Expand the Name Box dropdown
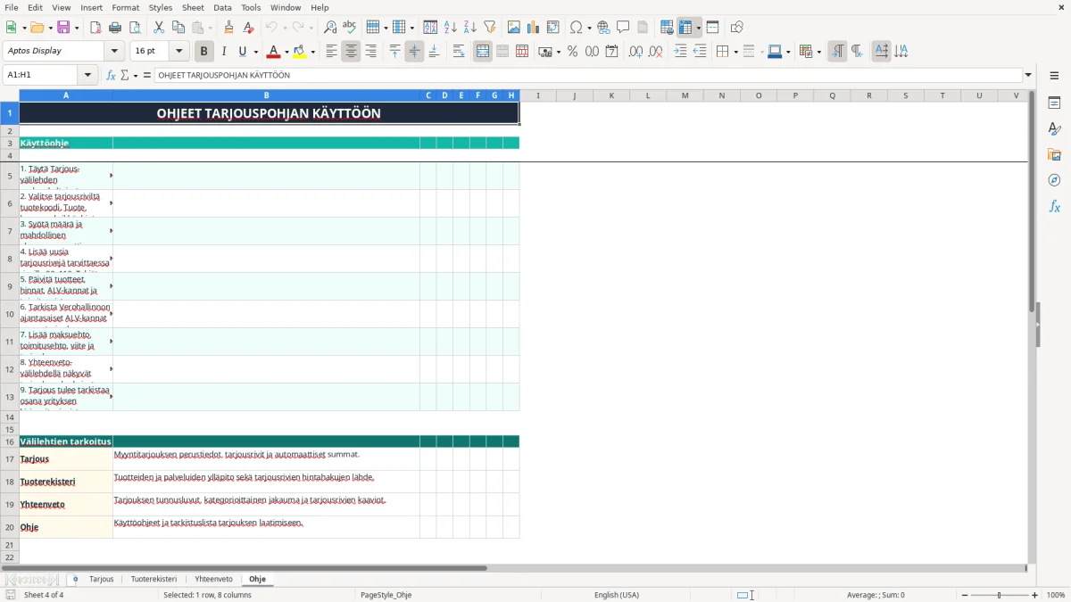 pyautogui.click(x=87, y=76)
